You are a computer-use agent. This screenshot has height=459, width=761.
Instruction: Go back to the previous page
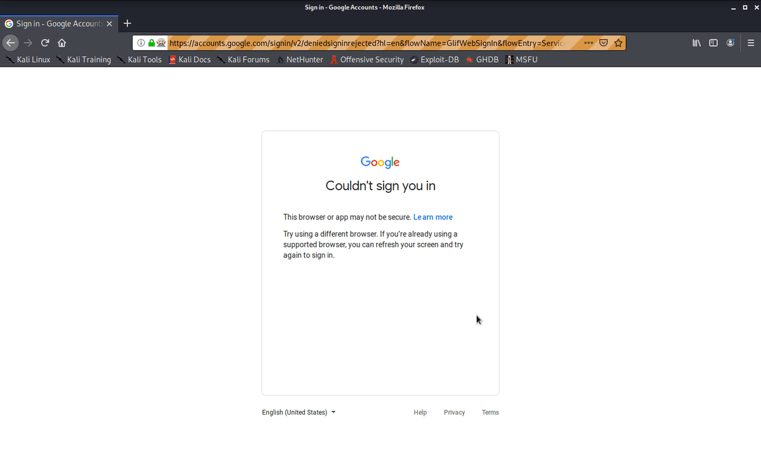point(10,43)
